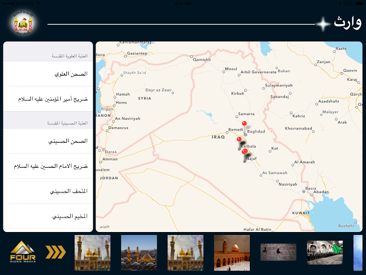Tap the Four Sides Media logo

[23, 252]
